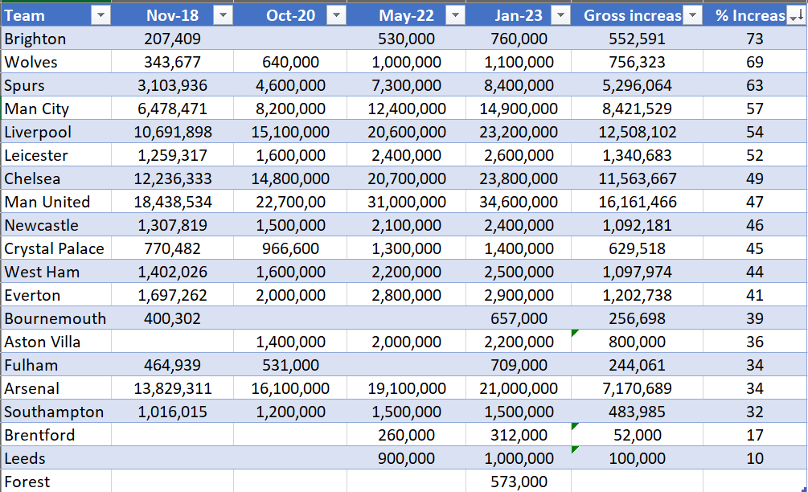Select the Oct-20 header cell
Screen dimensions: 808x492
click(290, 15)
